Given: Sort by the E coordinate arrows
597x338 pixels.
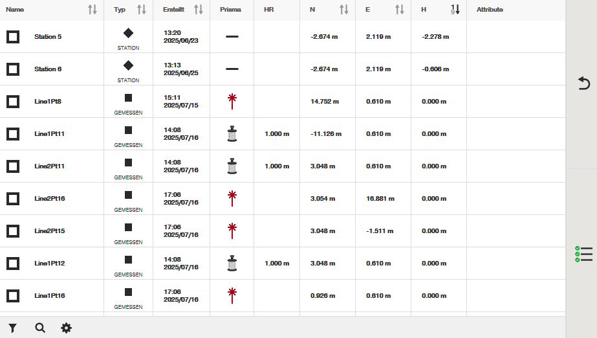Looking at the screenshot, I should (x=400, y=10).
